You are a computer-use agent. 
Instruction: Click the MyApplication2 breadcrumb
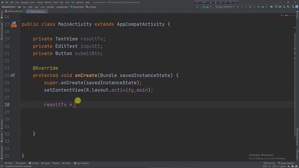point(8,7)
